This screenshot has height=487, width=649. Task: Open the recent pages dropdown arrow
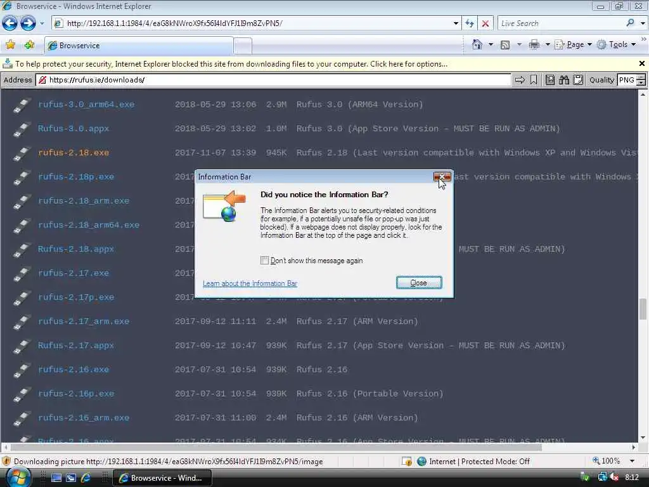pyautogui.click(x=42, y=23)
